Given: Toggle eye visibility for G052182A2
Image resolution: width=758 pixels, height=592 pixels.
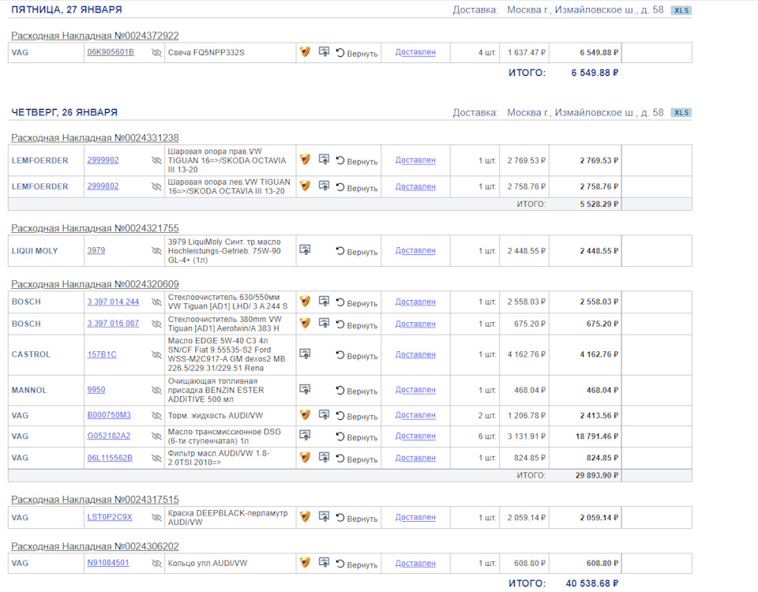Looking at the screenshot, I should click(156, 436).
